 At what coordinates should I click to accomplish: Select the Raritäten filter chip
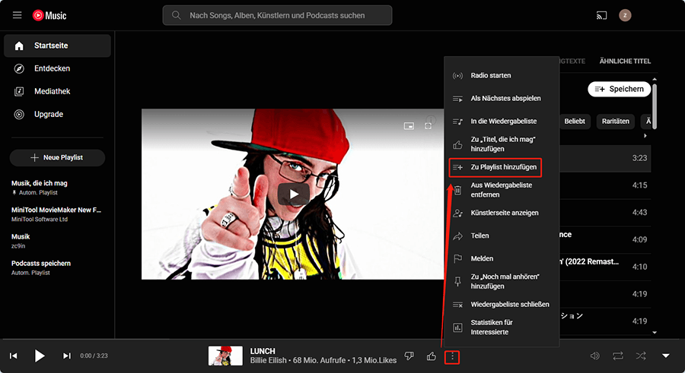coord(616,122)
